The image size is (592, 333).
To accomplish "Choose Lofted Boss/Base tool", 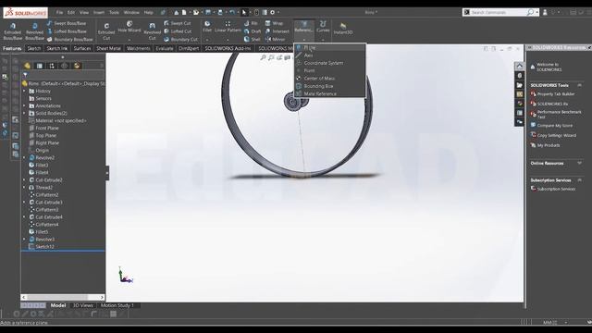I will [67, 31].
